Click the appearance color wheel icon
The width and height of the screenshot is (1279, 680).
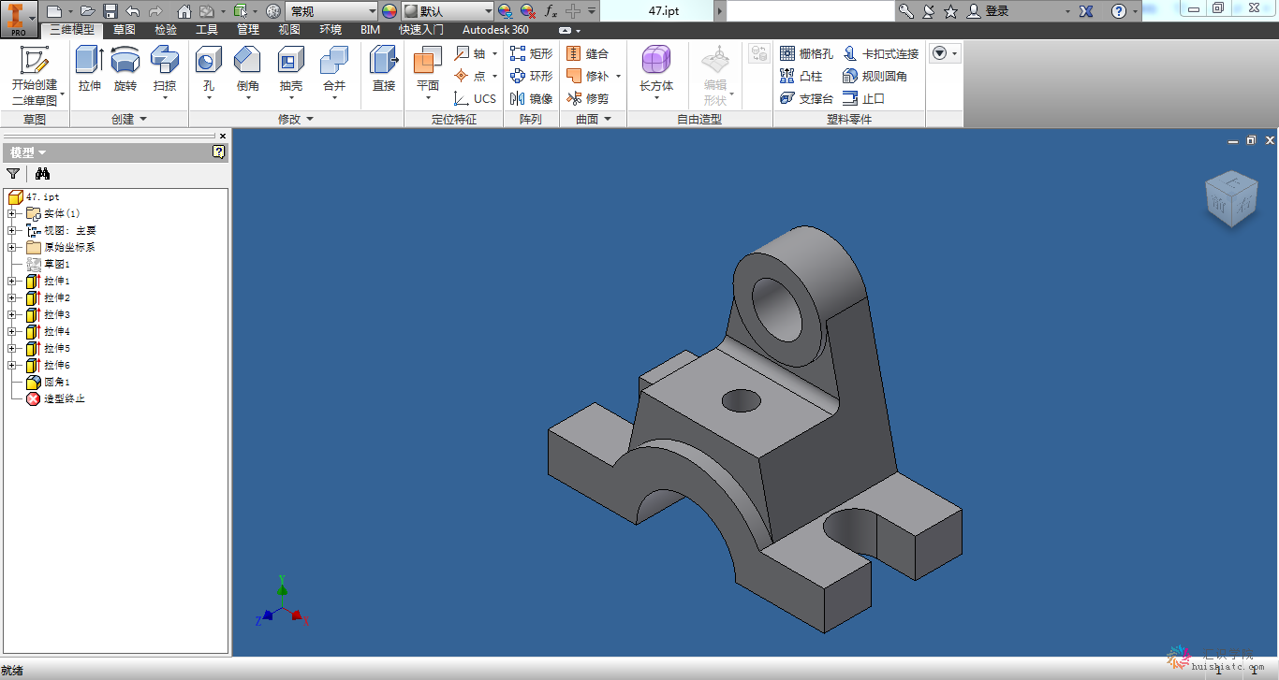[x=390, y=11]
